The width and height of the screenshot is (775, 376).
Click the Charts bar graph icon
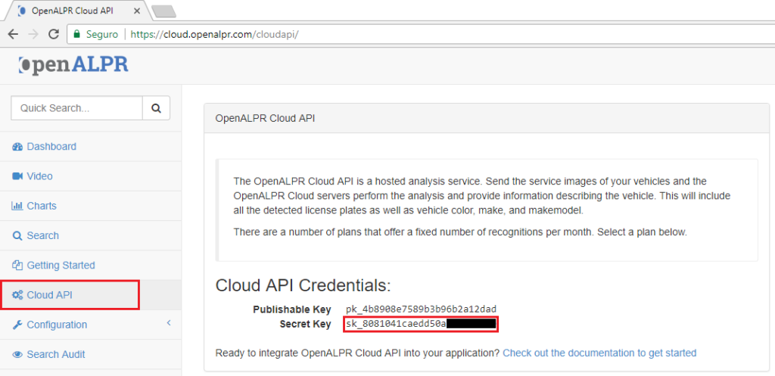(17, 206)
